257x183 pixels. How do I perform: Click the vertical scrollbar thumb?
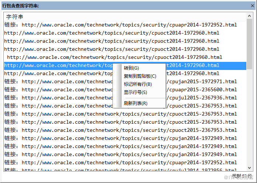(250, 44)
